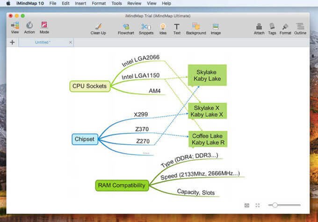The image size is (318, 222).
Task: Open the Review menu
Action: pos(134,3)
